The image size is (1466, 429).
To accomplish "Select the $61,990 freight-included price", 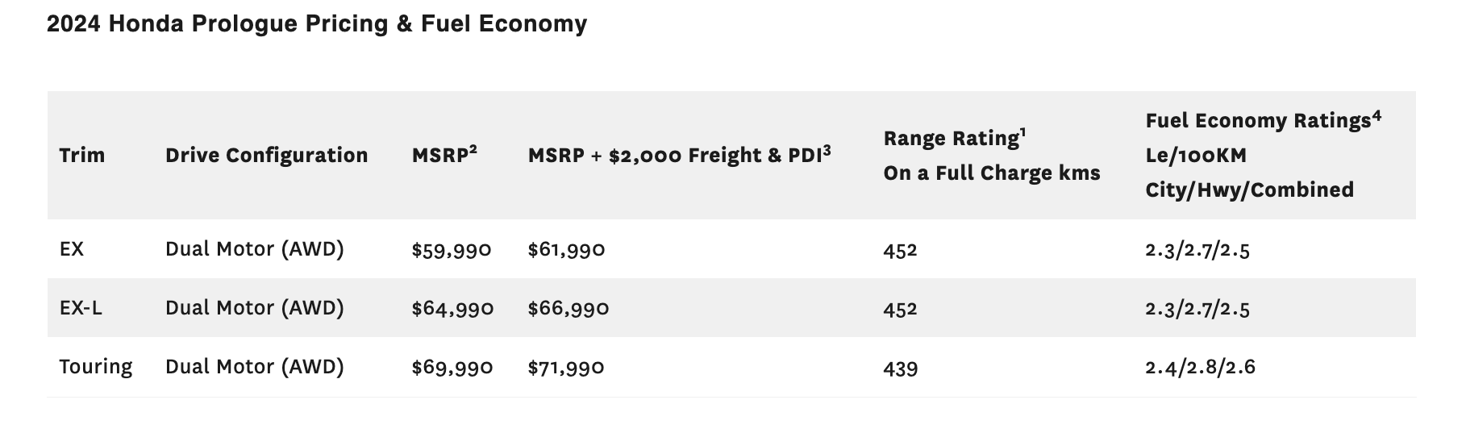I will [x=566, y=250].
